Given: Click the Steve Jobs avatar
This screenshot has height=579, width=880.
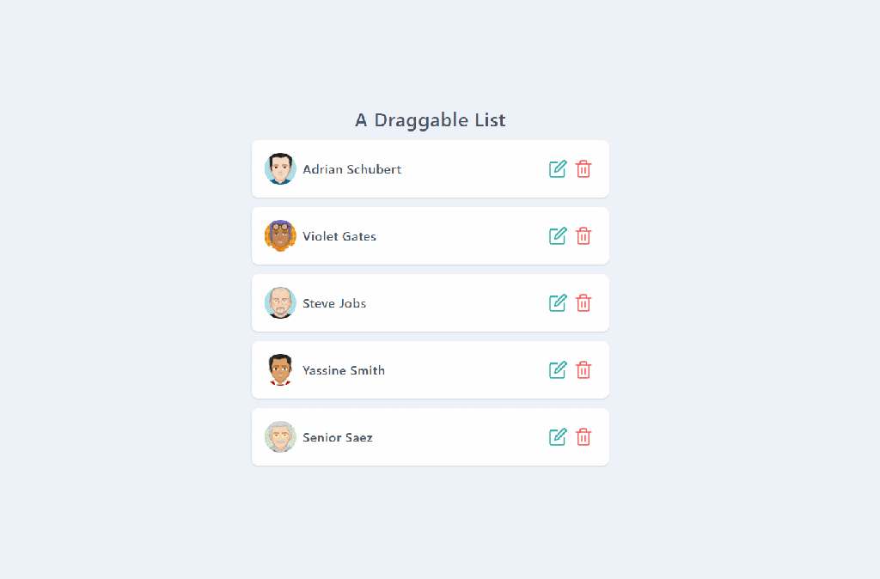Looking at the screenshot, I should click(x=280, y=303).
